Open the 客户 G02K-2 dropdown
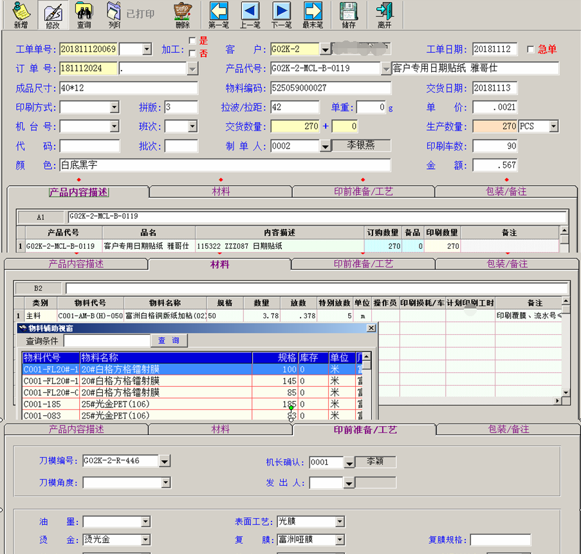This screenshot has height=554, width=581. tap(324, 49)
